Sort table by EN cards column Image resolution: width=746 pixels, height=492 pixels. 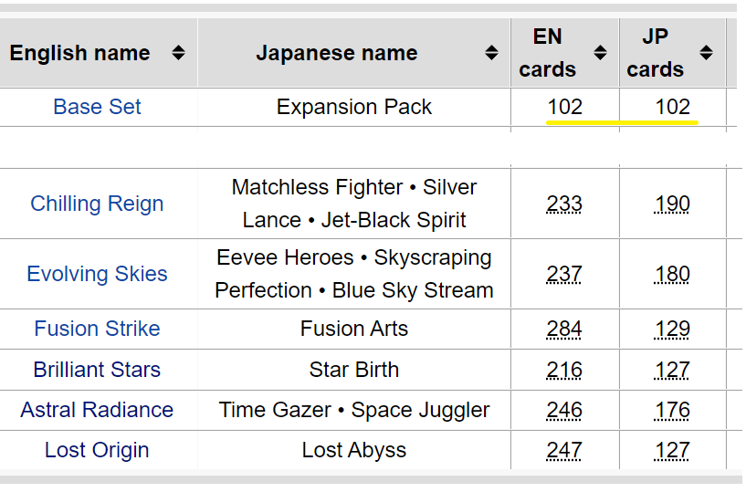[601, 53]
